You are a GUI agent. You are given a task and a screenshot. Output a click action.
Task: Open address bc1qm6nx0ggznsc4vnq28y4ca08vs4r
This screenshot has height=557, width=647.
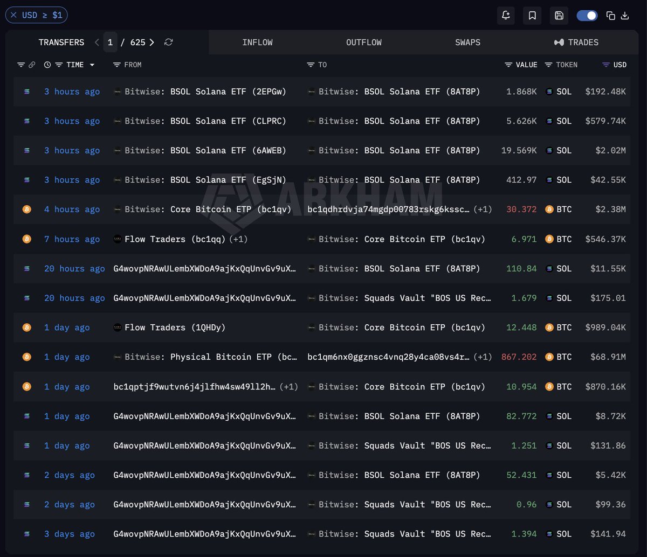[x=388, y=357]
